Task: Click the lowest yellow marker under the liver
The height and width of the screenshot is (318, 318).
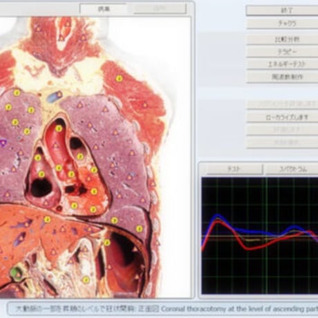Action: 86,280
